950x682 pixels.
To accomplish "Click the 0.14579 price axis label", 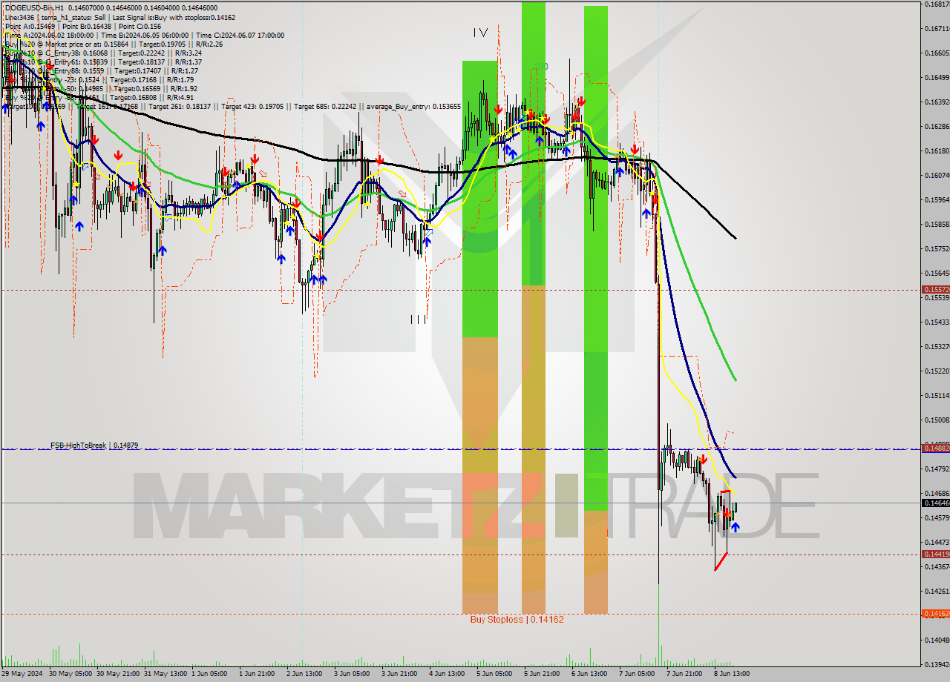I will coord(936,518).
